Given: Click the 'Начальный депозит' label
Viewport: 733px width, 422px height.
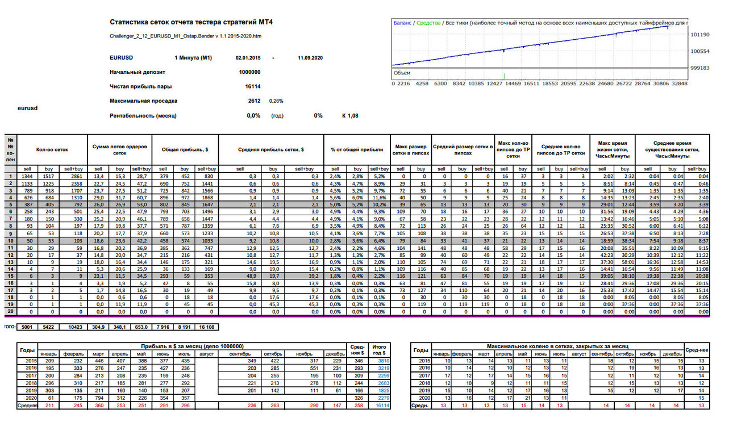Looking at the screenshot, I should [138, 72].
